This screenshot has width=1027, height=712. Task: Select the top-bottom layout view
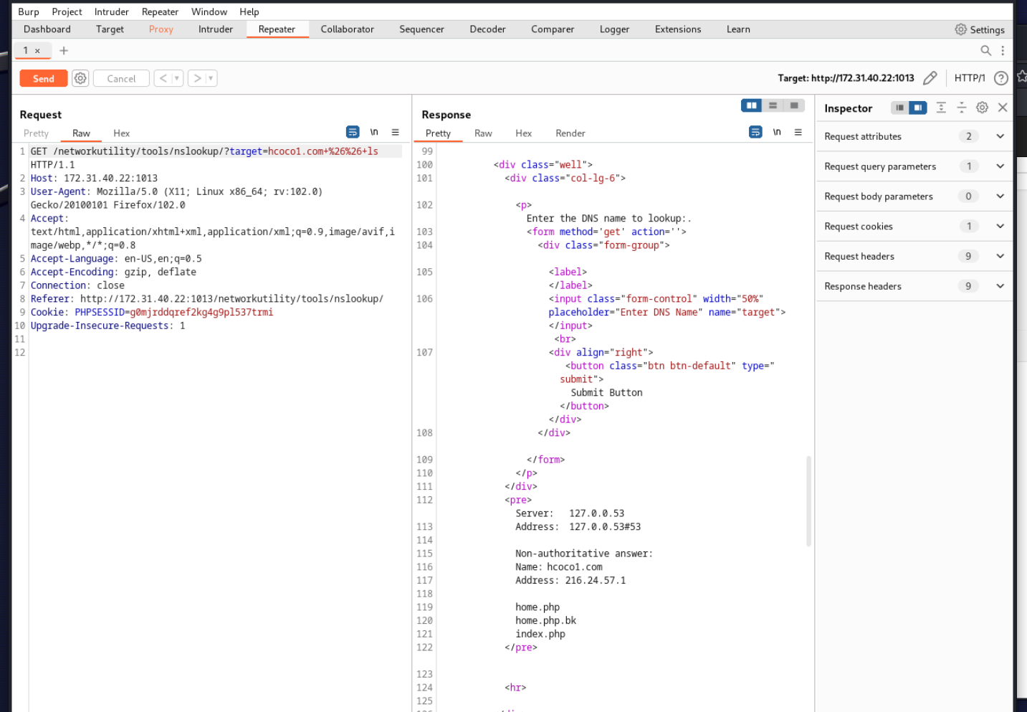[x=773, y=105]
